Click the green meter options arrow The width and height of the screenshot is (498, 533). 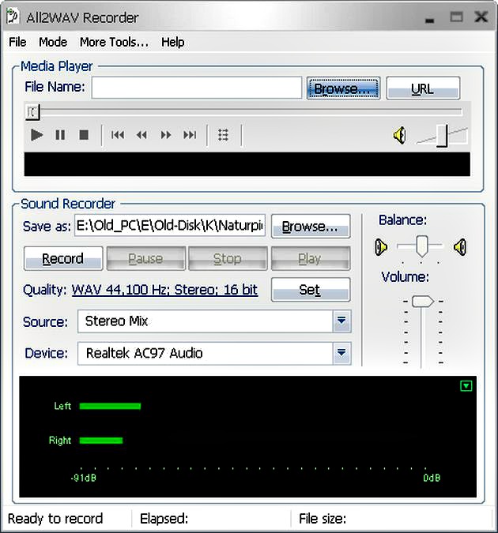click(466, 386)
